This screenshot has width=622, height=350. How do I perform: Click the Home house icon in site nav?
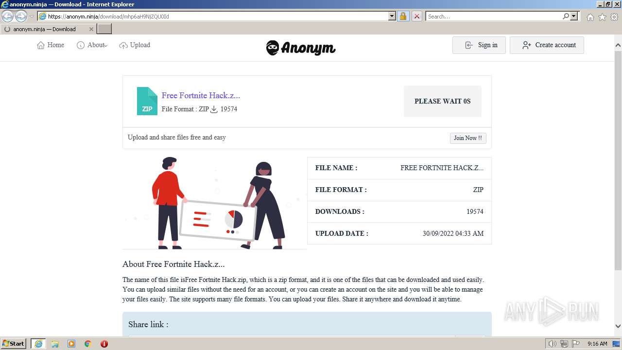click(x=41, y=45)
